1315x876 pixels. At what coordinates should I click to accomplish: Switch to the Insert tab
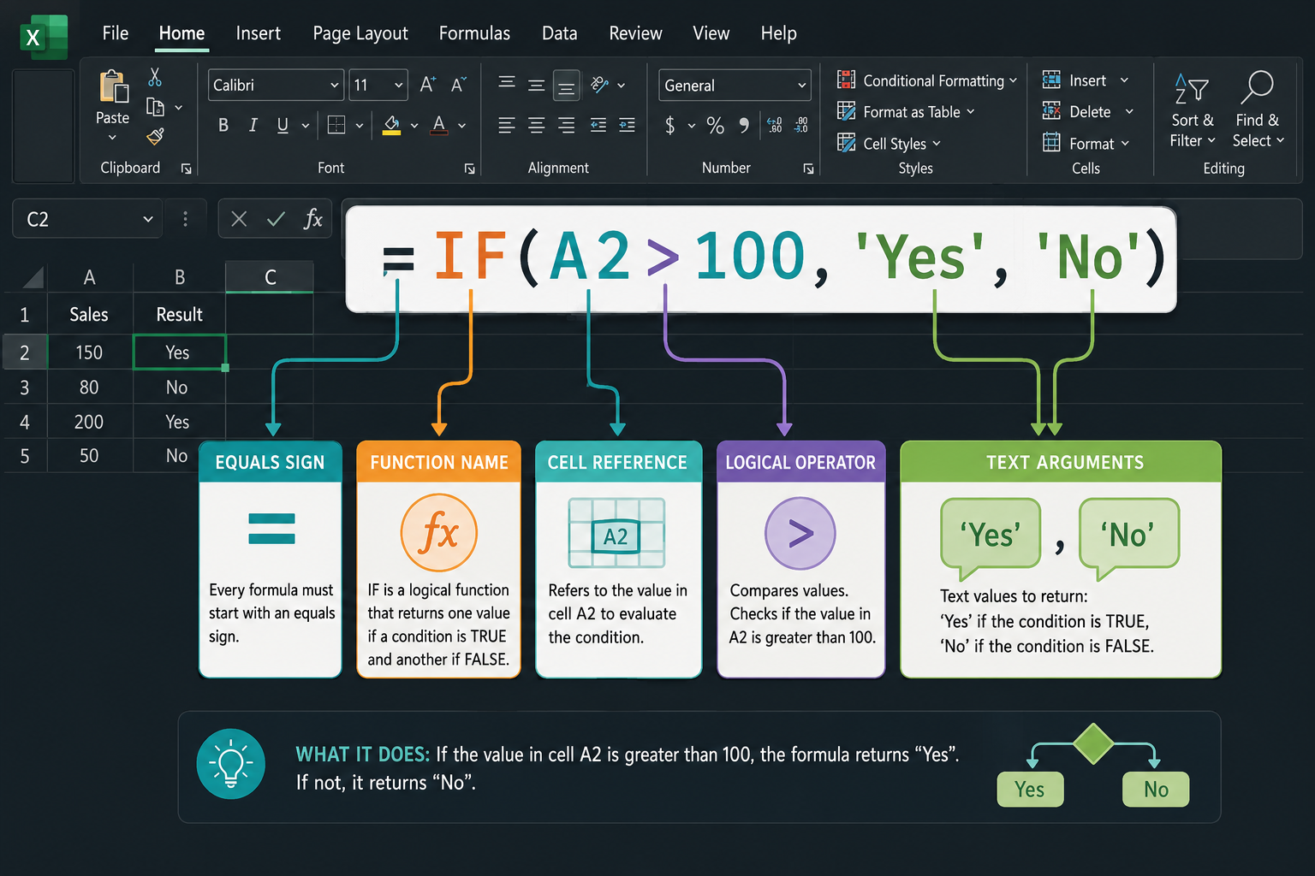coord(258,33)
